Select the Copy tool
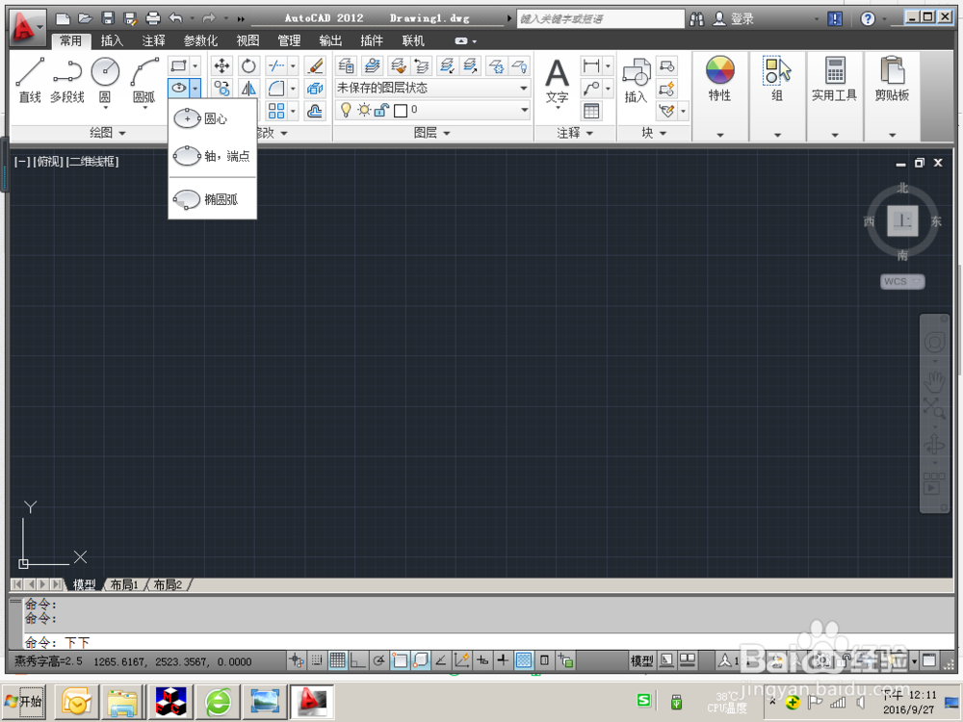This screenshot has width=963, height=722. 221,89
